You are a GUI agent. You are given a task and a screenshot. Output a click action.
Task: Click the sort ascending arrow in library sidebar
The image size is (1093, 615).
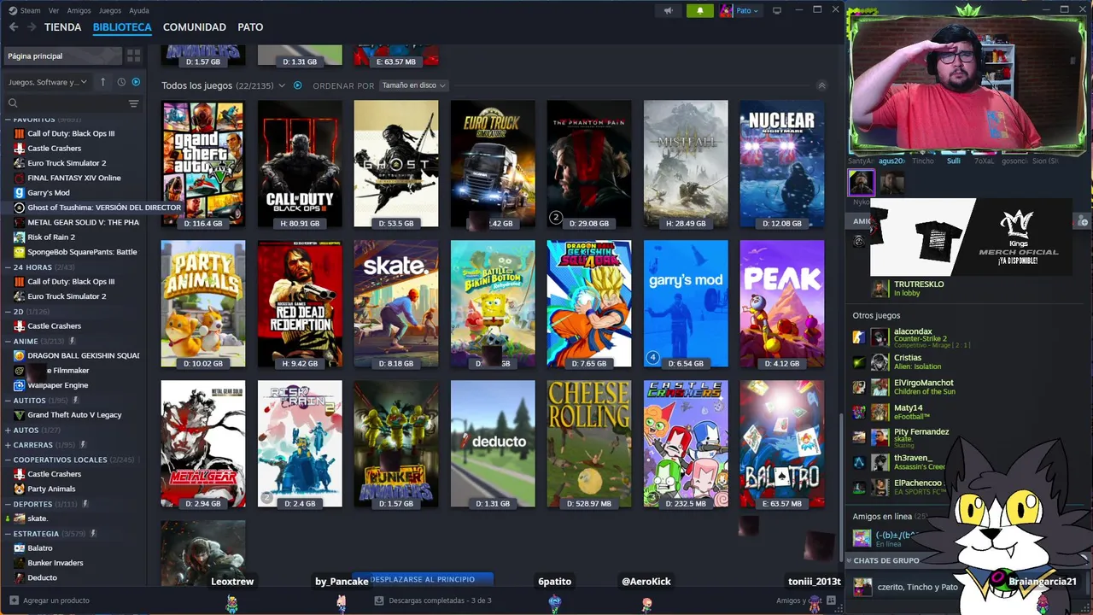[x=102, y=82]
